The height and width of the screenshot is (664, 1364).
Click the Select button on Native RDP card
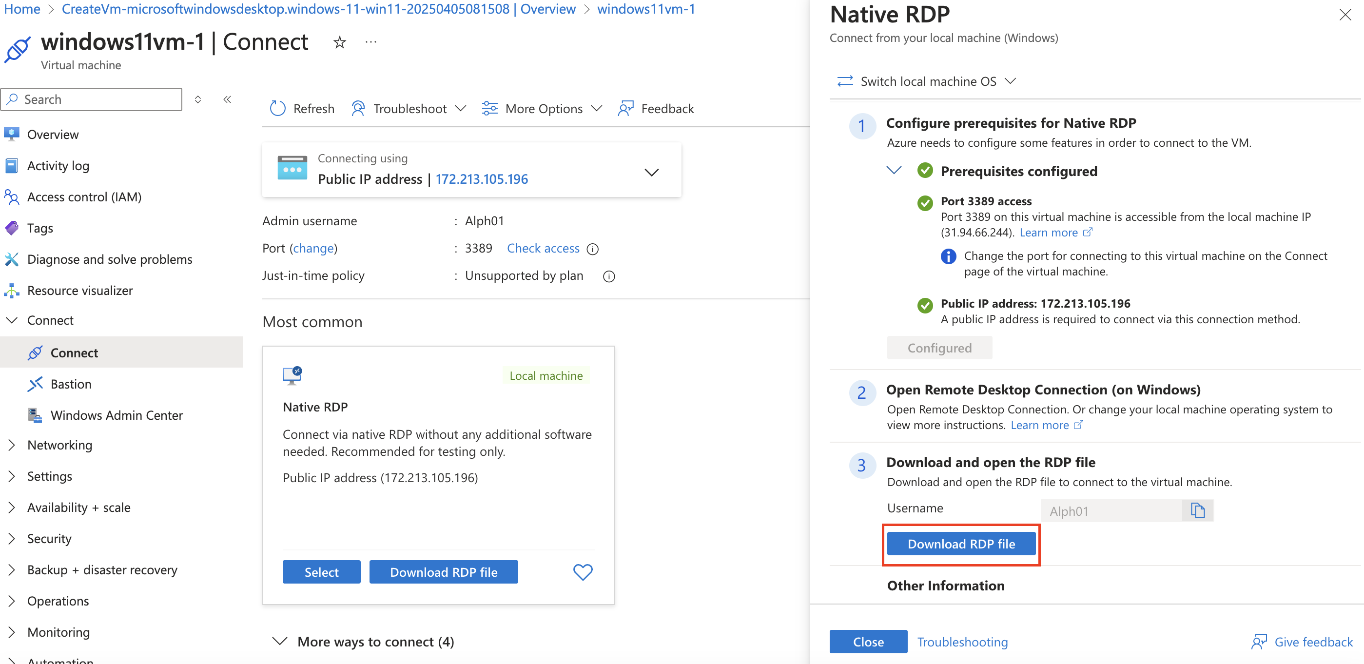pos(321,572)
